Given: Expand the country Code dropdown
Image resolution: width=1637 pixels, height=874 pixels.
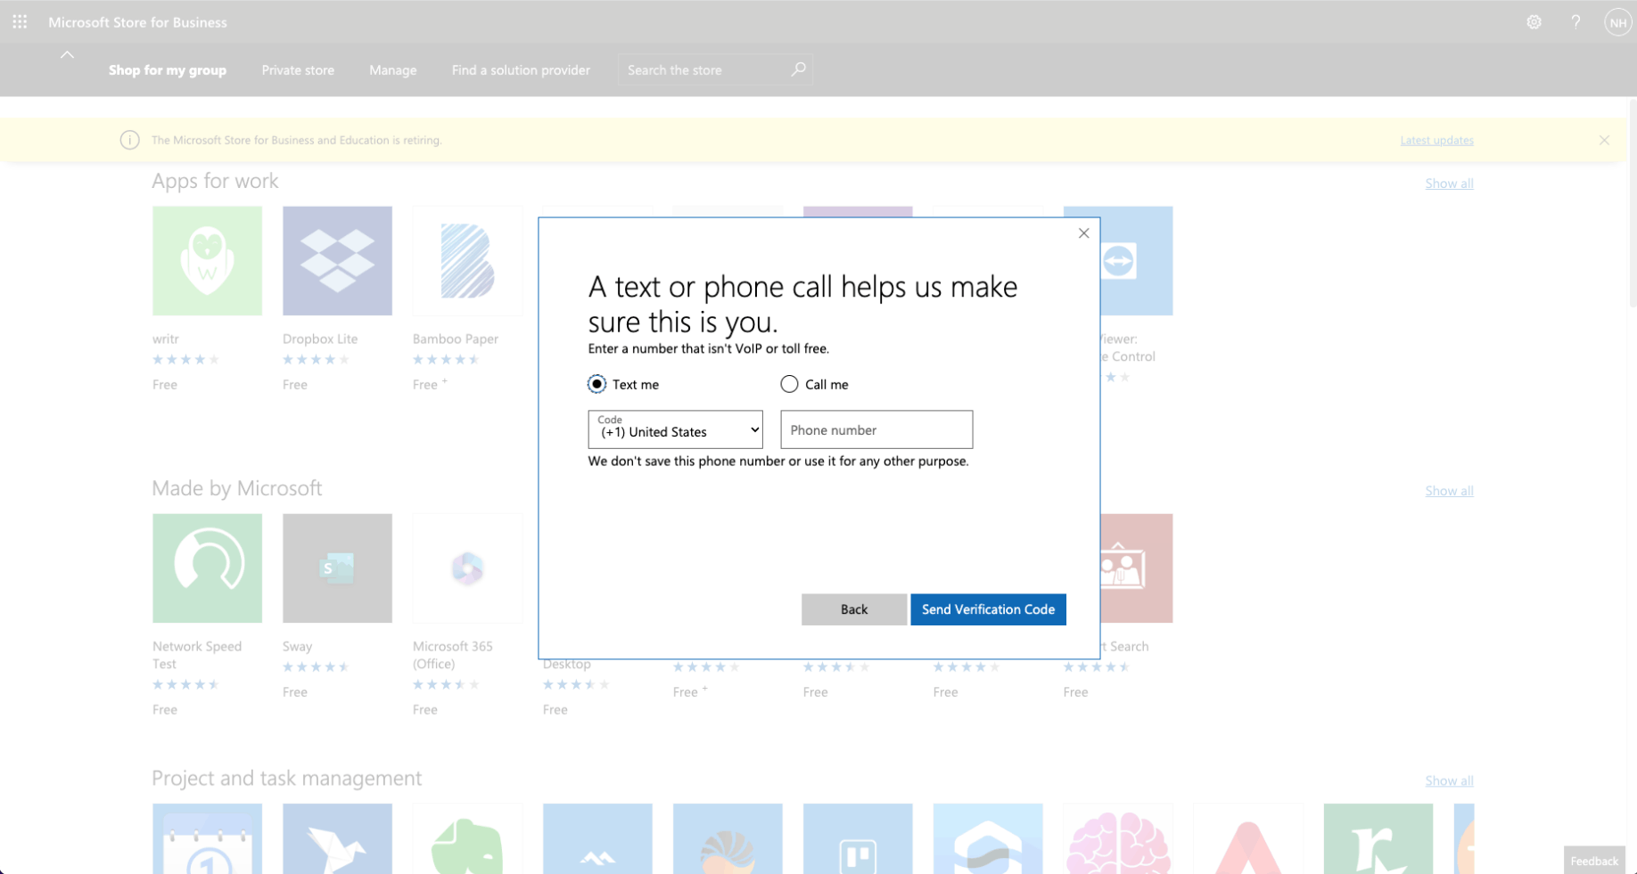Looking at the screenshot, I should [675, 429].
